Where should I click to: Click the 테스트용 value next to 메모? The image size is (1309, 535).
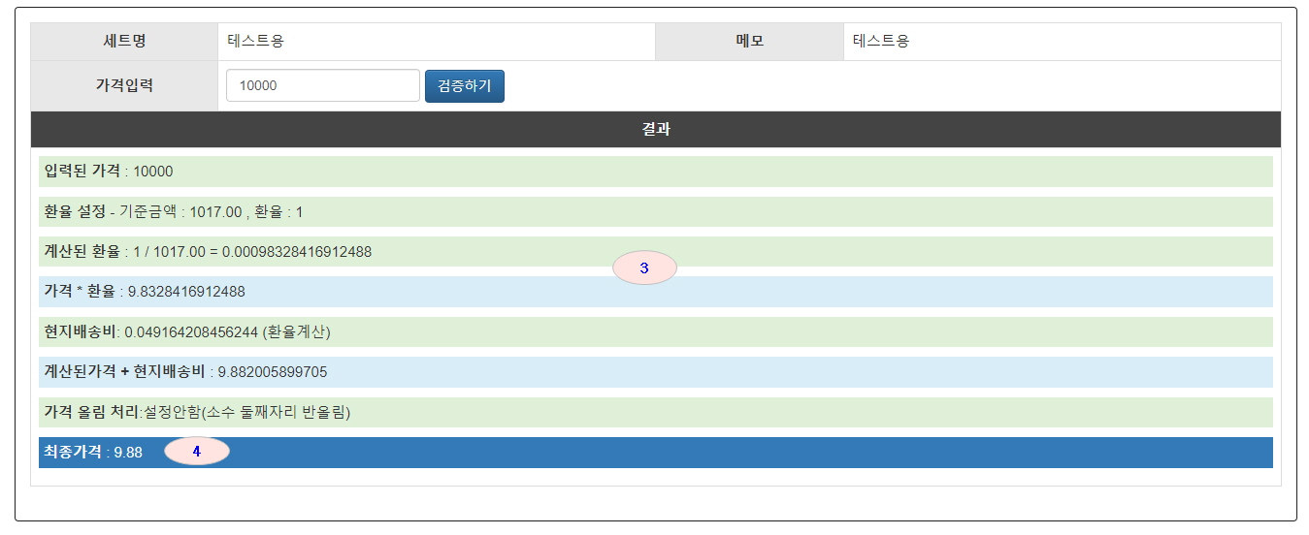[881, 42]
